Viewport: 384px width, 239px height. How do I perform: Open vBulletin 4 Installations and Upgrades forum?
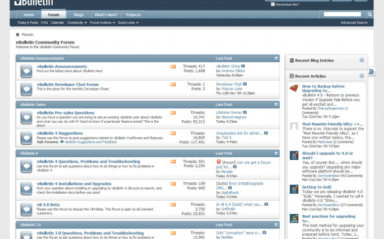pos(74,184)
